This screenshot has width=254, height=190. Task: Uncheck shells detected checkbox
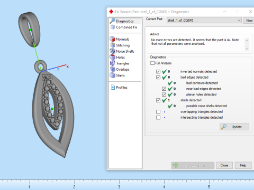pyautogui.click(x=158, y=100)
